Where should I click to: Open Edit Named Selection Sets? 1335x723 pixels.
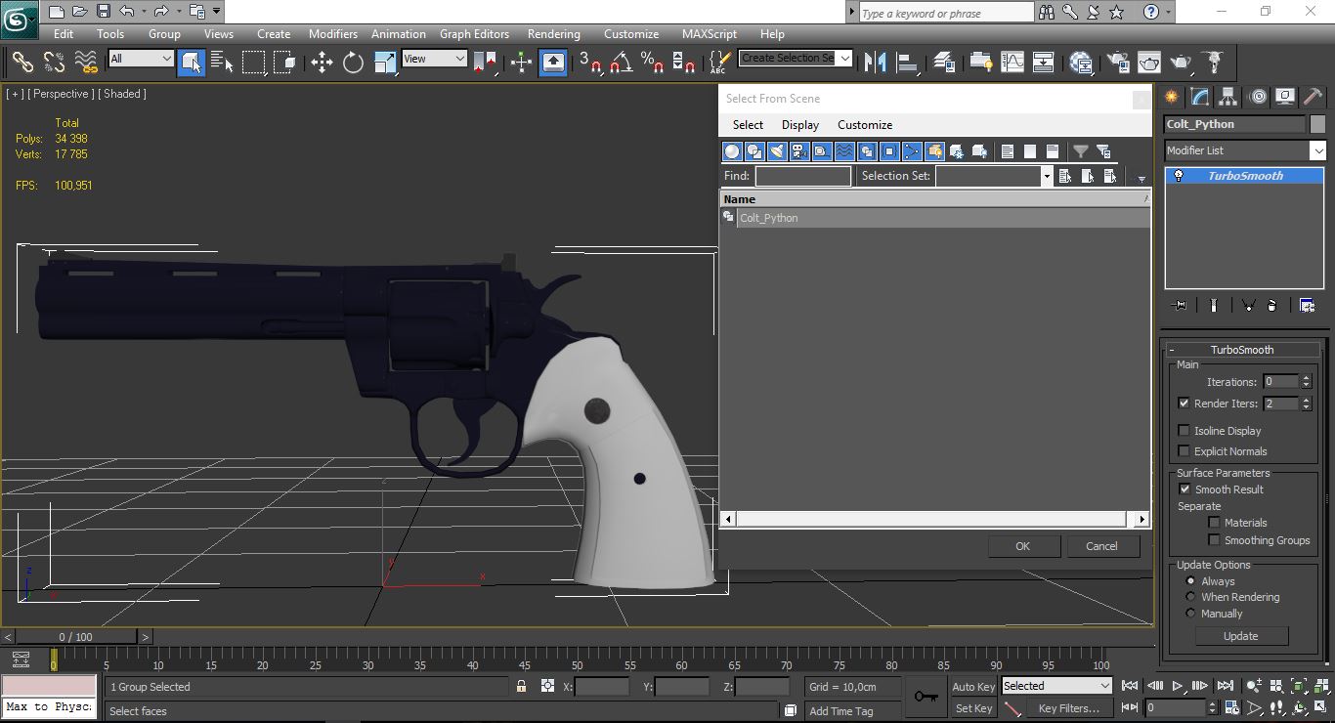(x=719, y=63)
